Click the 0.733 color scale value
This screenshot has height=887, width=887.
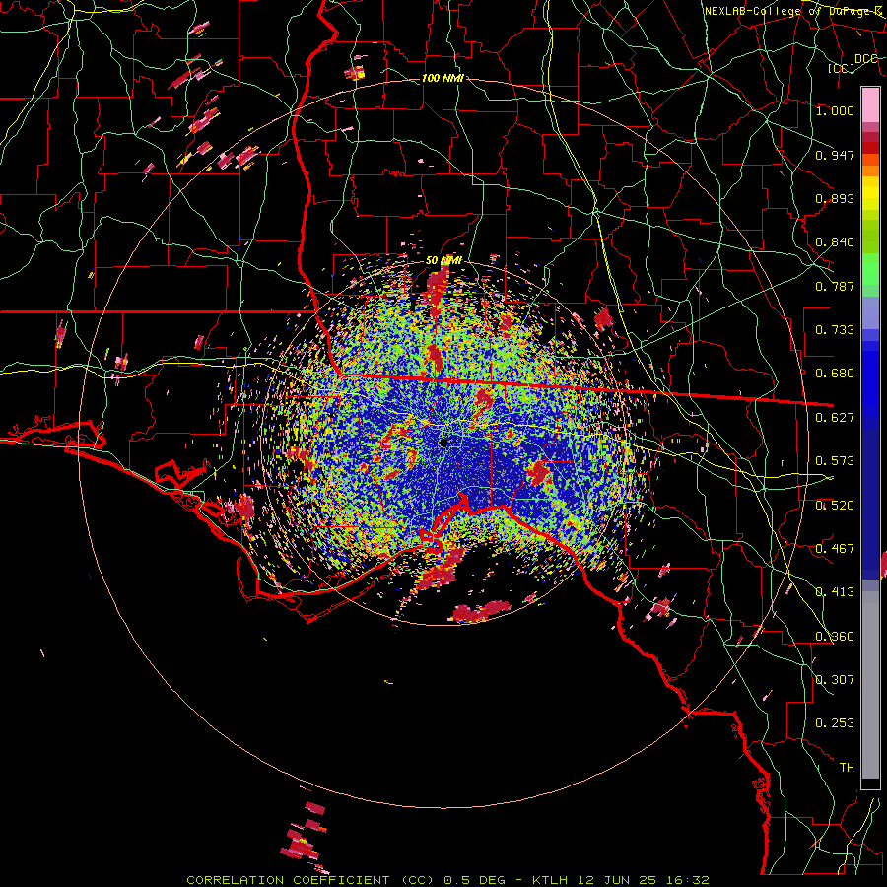[835, 330]
